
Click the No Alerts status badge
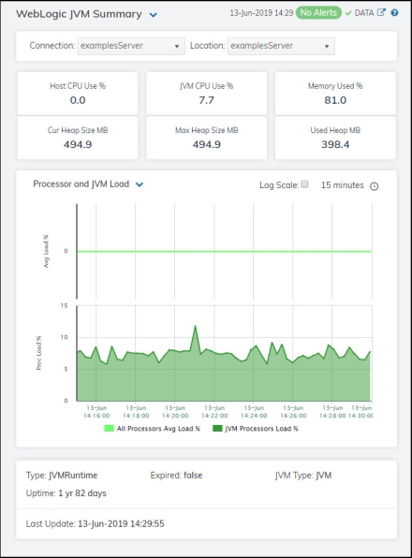pyautogui.click(x=318, y=13)
